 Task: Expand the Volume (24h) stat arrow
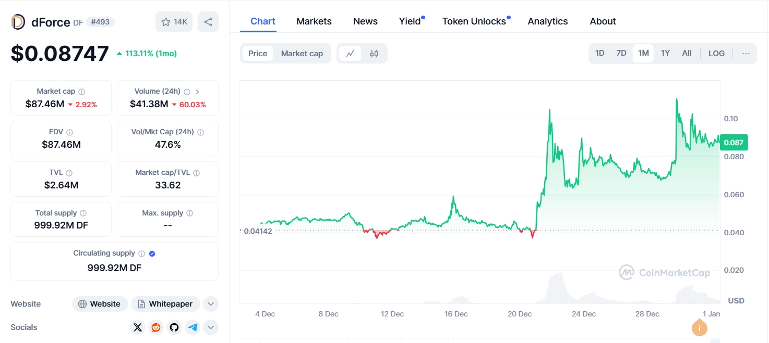pos(197,91)
